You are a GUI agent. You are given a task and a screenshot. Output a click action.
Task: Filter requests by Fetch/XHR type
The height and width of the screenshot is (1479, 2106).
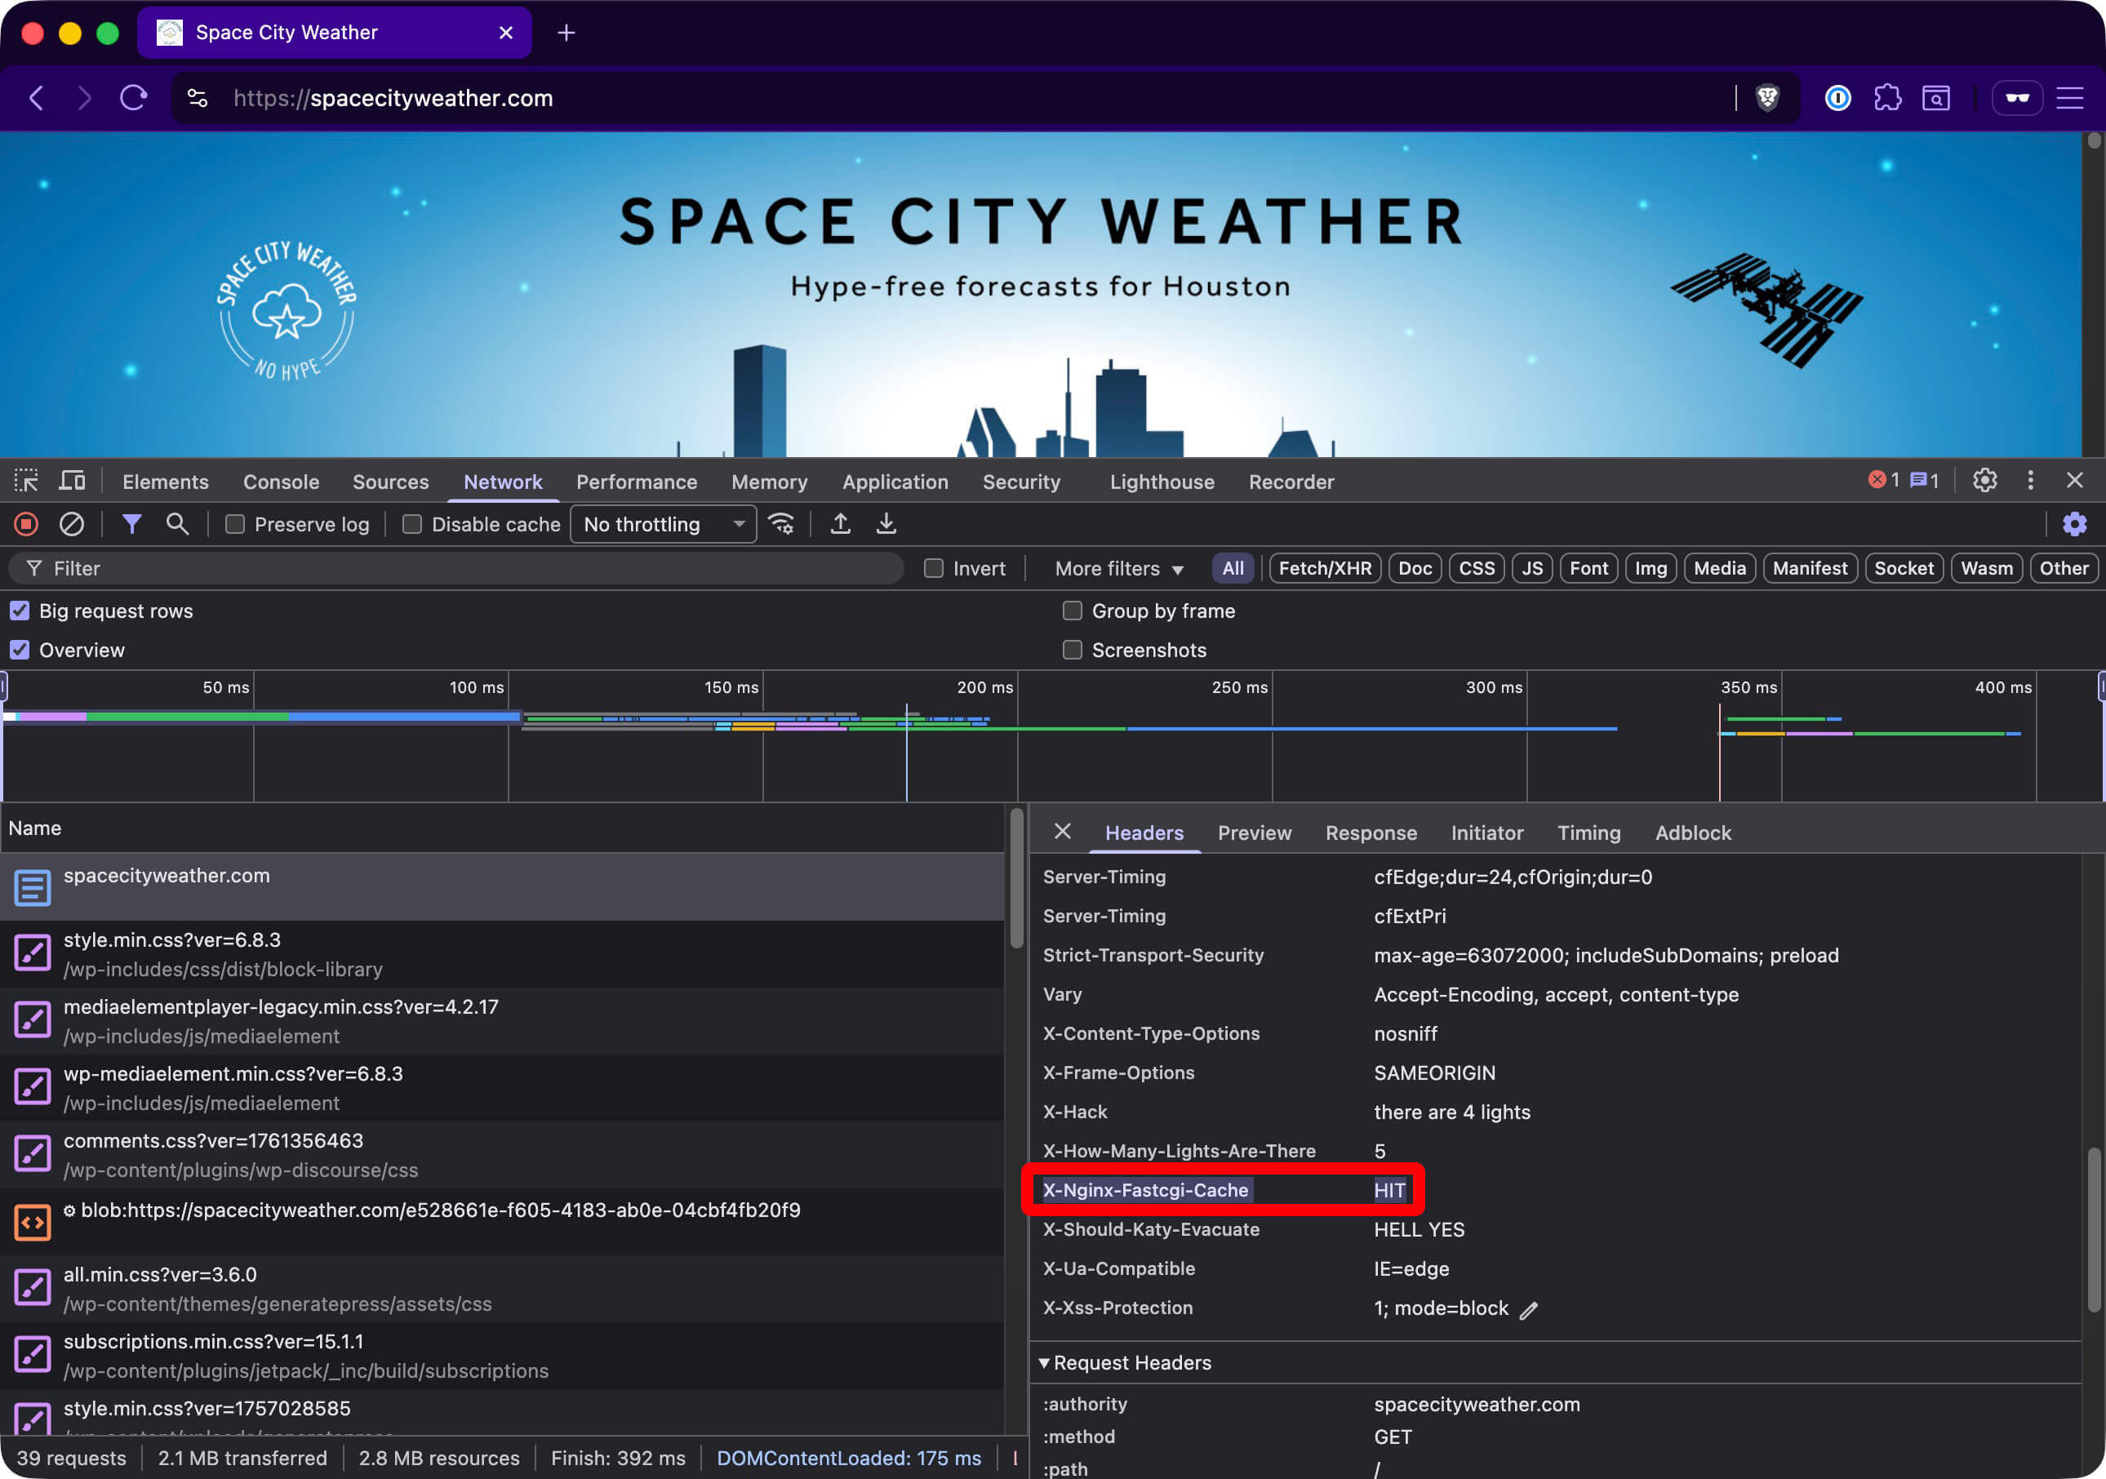tap(1325, 568)
